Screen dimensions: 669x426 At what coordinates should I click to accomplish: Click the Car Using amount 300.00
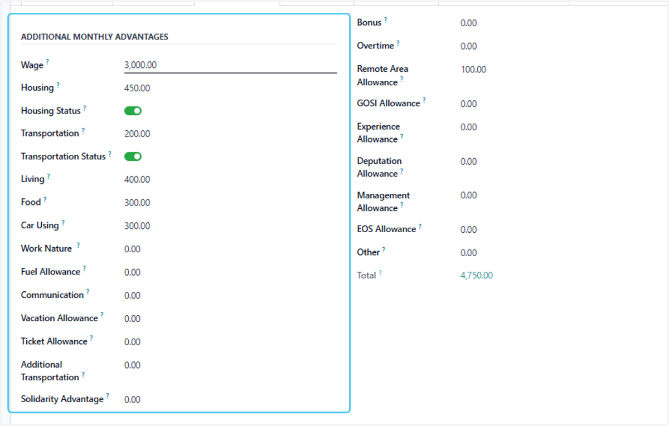click(137, 226)
